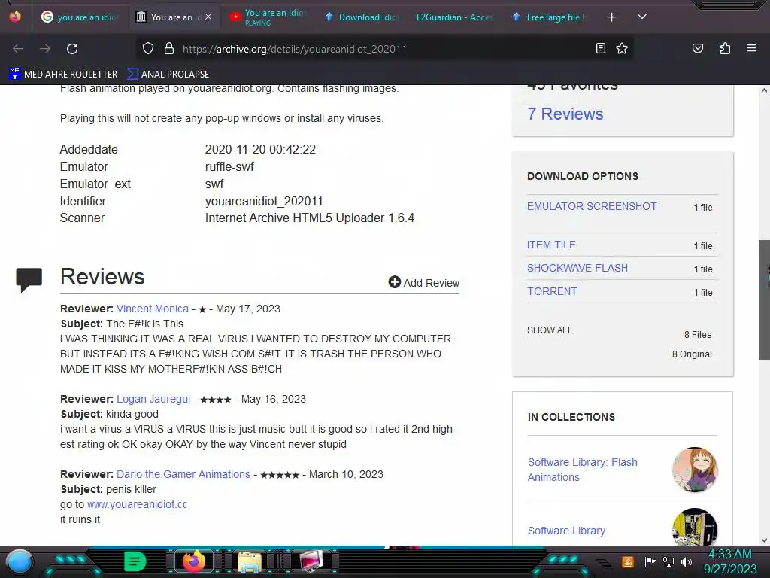Download the ITEM TILE file
The width and height of the screenshot is (770, 578).
[551, 245]
